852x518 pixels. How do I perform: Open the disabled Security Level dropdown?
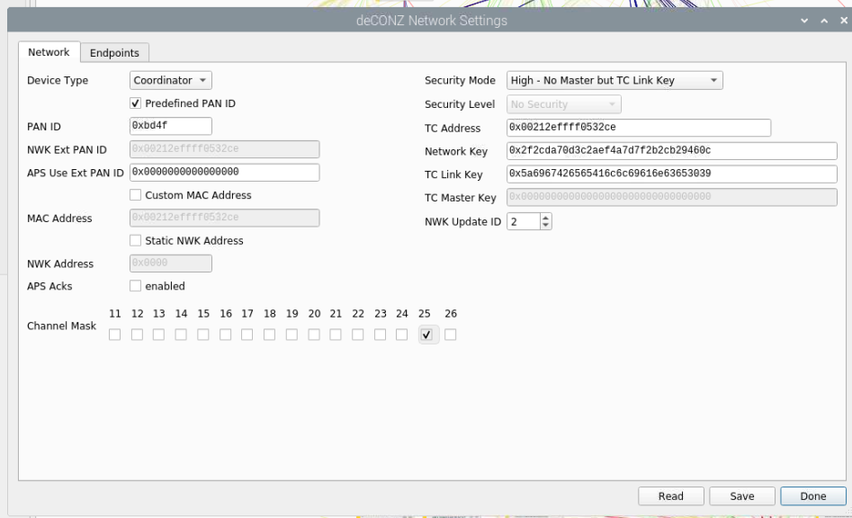point(563,104)
